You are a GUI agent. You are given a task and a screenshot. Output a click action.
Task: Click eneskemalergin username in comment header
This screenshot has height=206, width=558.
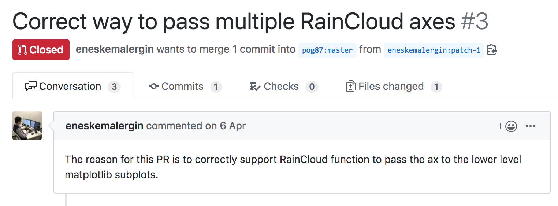click(104, 126)
